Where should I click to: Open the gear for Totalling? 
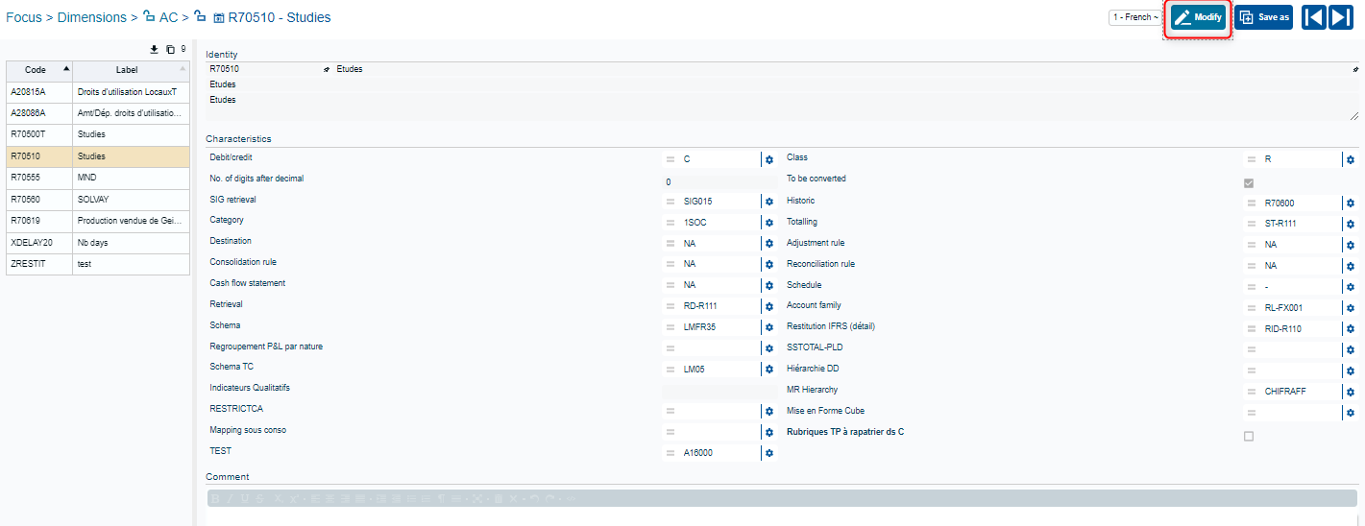(1350, 225)
